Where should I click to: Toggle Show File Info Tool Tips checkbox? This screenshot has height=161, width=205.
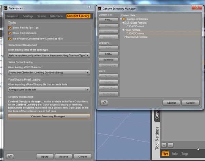pyautogui.click(x=10, y=28)
